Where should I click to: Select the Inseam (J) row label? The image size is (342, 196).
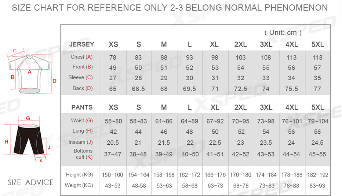point(80,142)
